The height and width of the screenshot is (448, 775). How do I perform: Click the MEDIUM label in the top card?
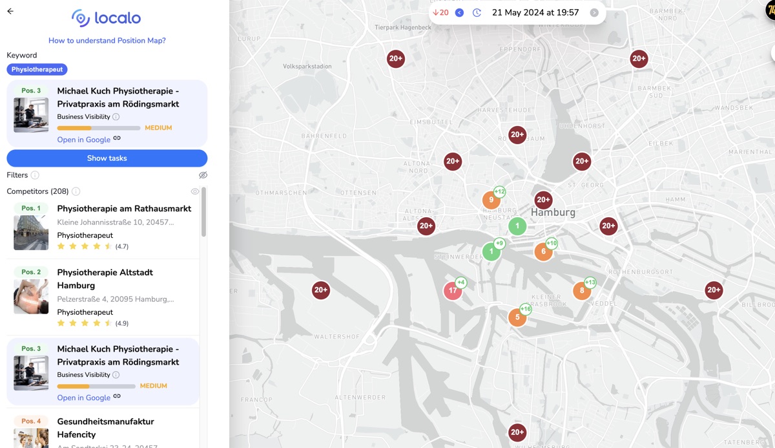click(158, 128)
